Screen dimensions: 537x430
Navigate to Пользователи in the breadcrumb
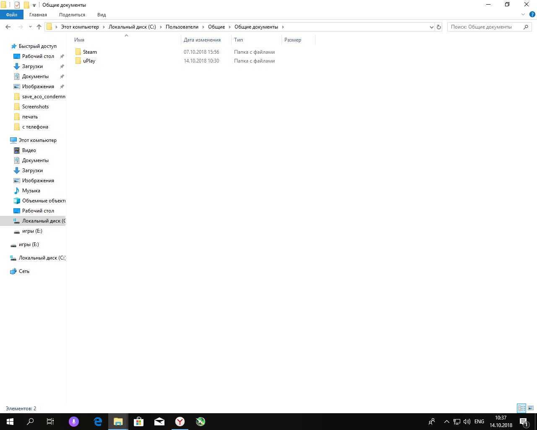pos(182,27)
